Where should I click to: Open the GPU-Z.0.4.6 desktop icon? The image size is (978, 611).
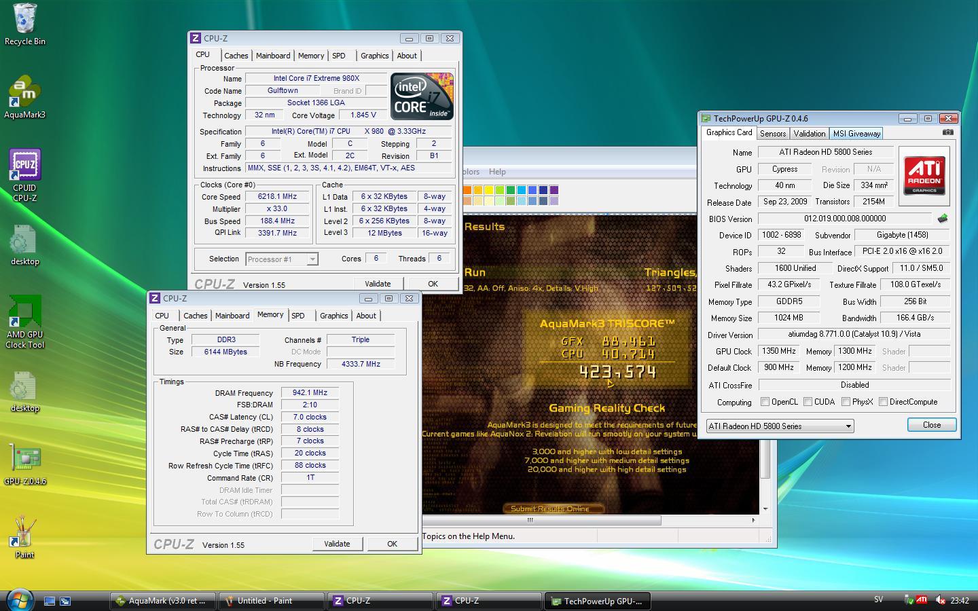pyautogui.click(x=24, y=464)
